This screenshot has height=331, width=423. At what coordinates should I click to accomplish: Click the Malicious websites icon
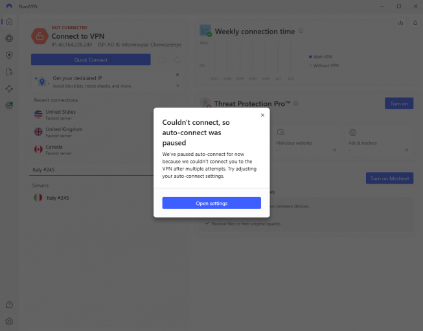click(280, 133)
